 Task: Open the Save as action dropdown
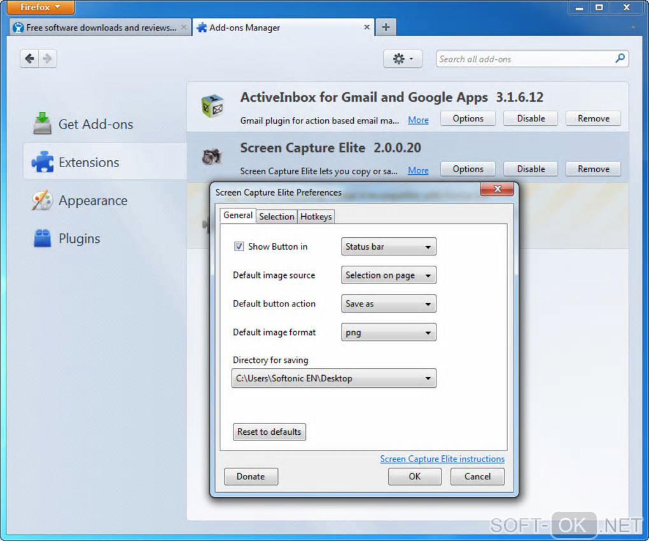coord(388,304)
